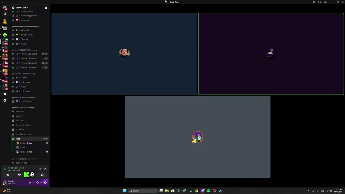Collapse the mod & stream category
This screenshot has height=194, width=345.
(25, 97)
